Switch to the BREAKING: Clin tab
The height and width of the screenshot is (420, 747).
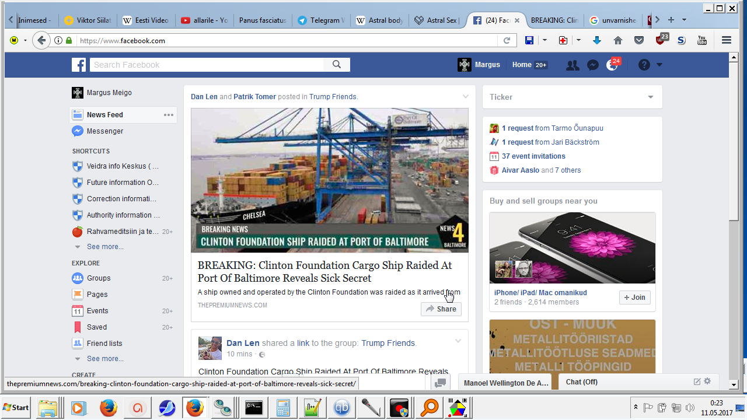click(554, 20)
